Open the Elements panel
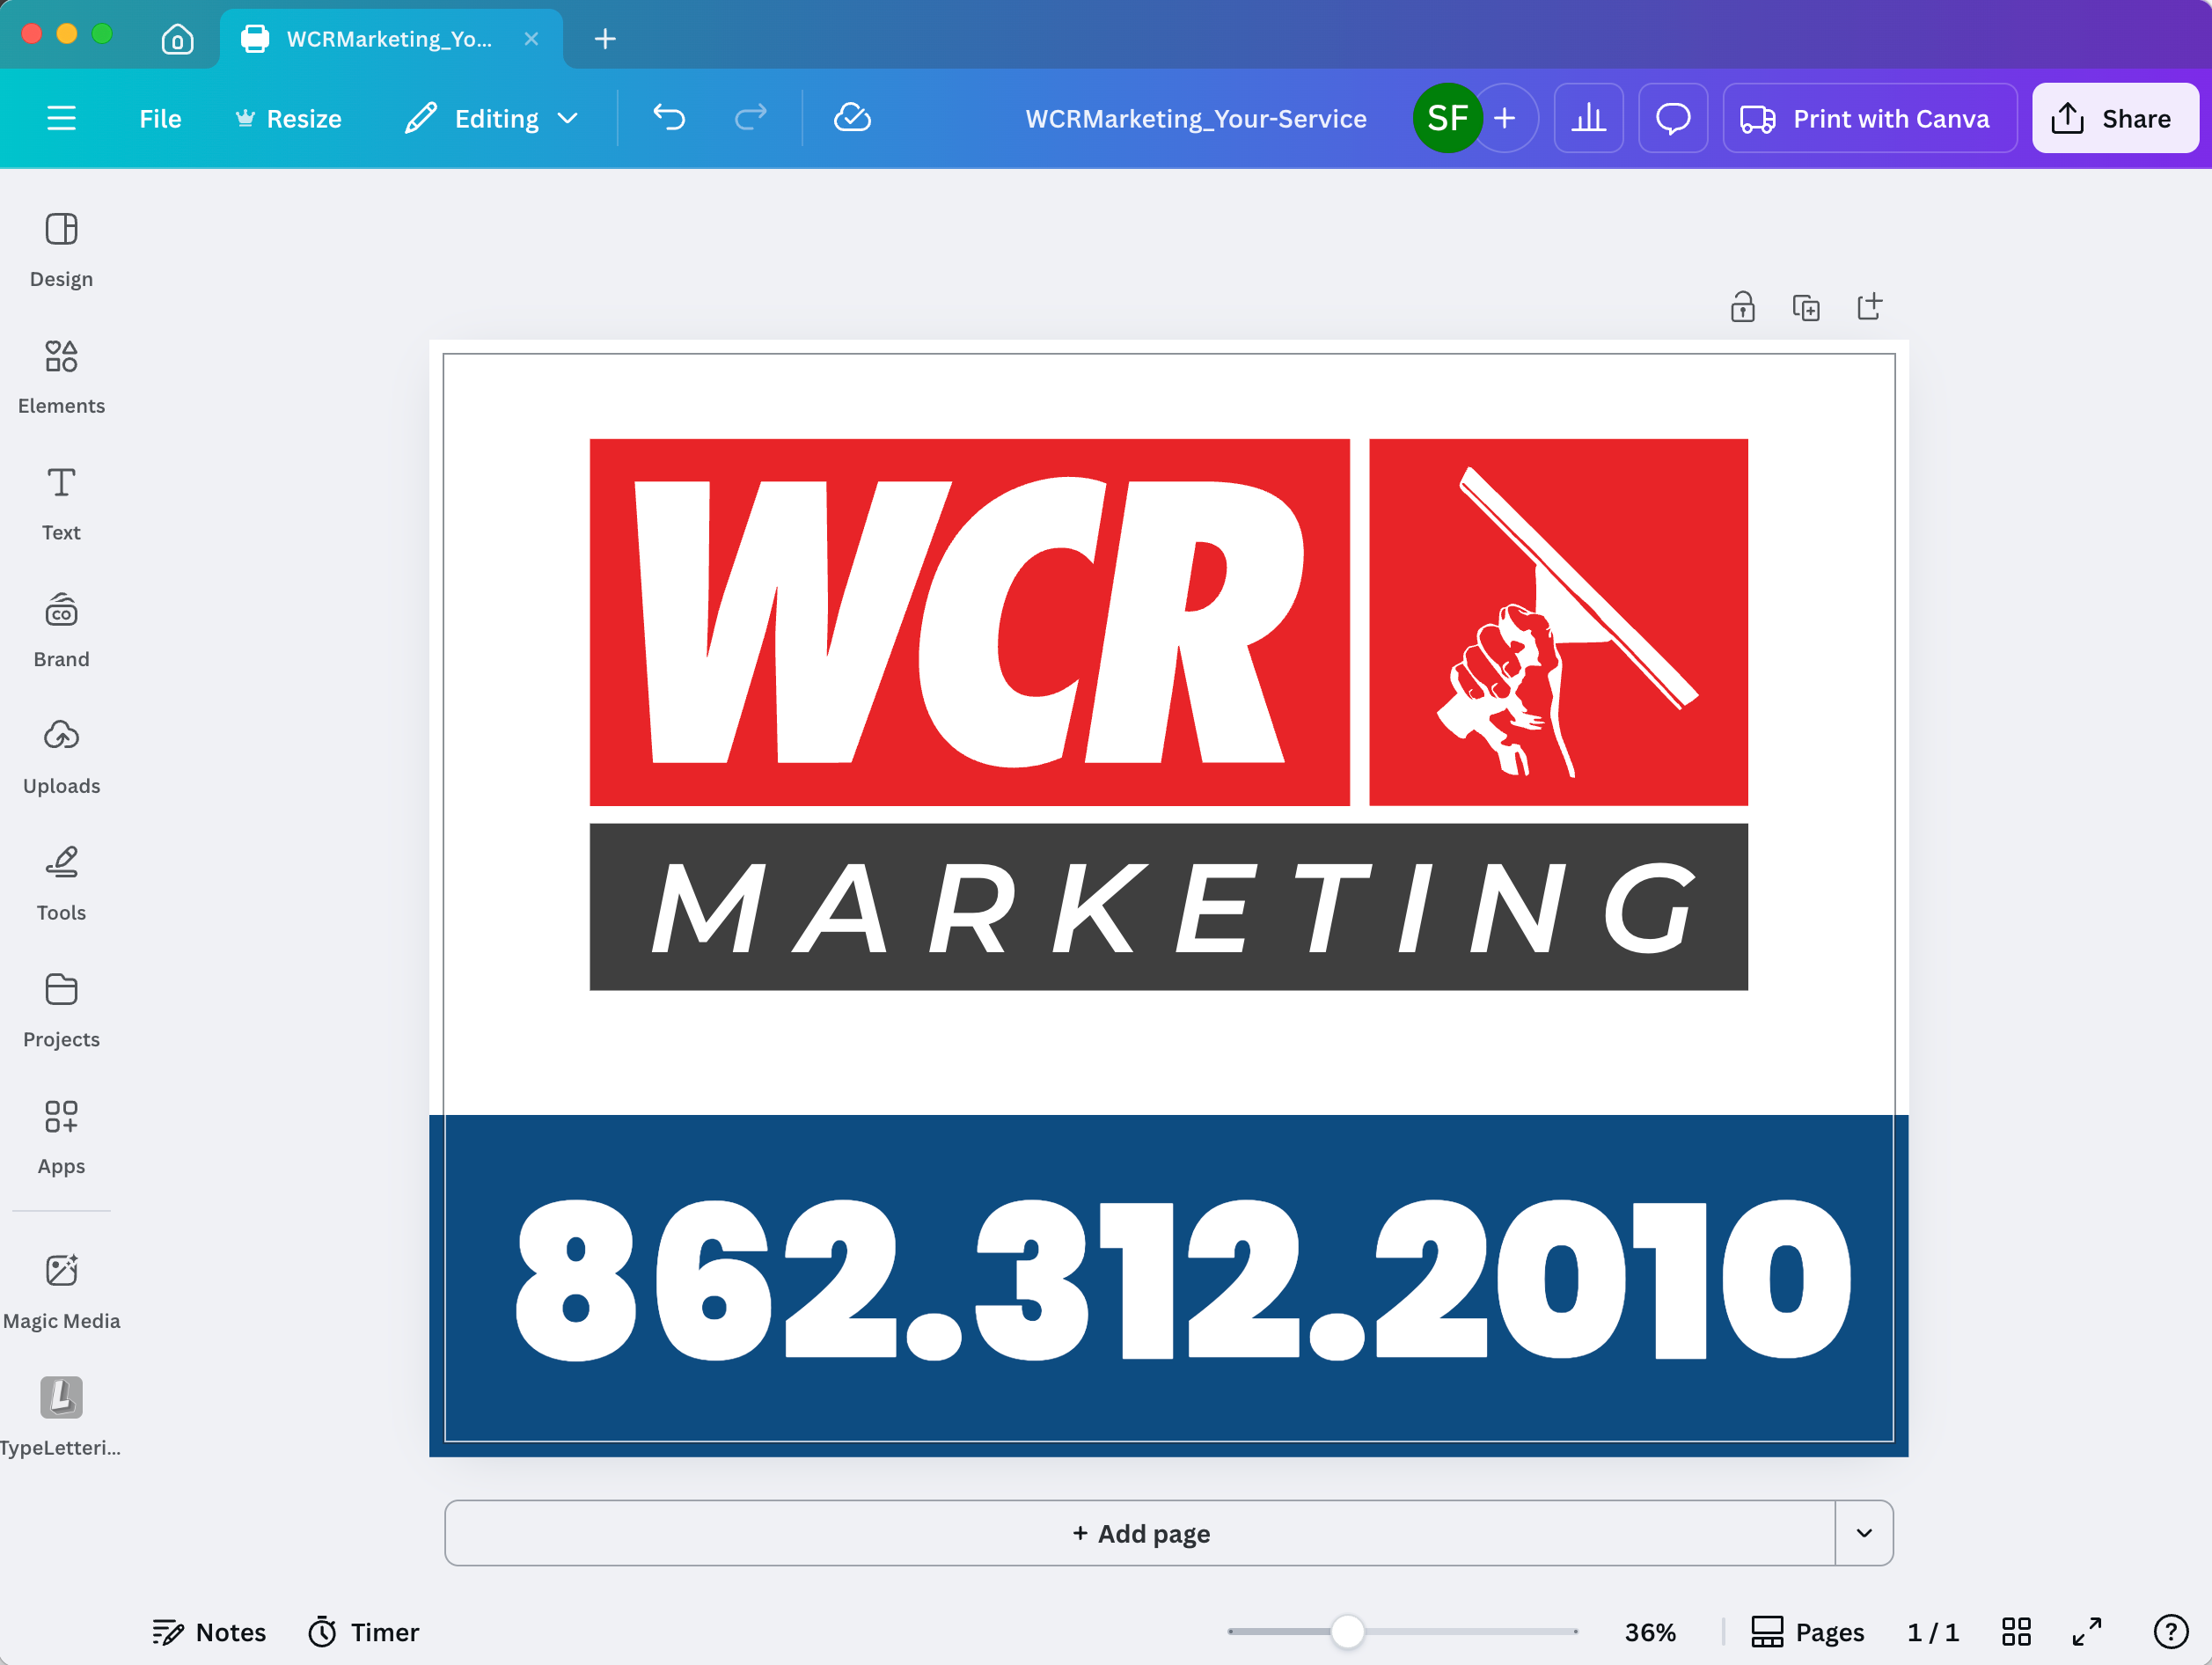This screenshot has height=1665, width=2212. pos(60,376)
